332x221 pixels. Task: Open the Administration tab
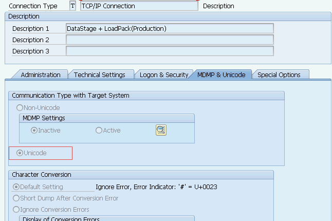[41, 75]
